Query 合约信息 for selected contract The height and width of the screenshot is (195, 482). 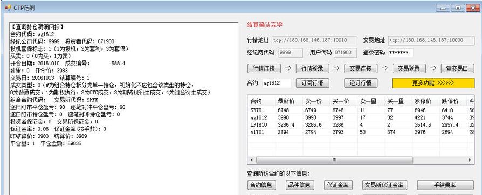click(261, 185)
